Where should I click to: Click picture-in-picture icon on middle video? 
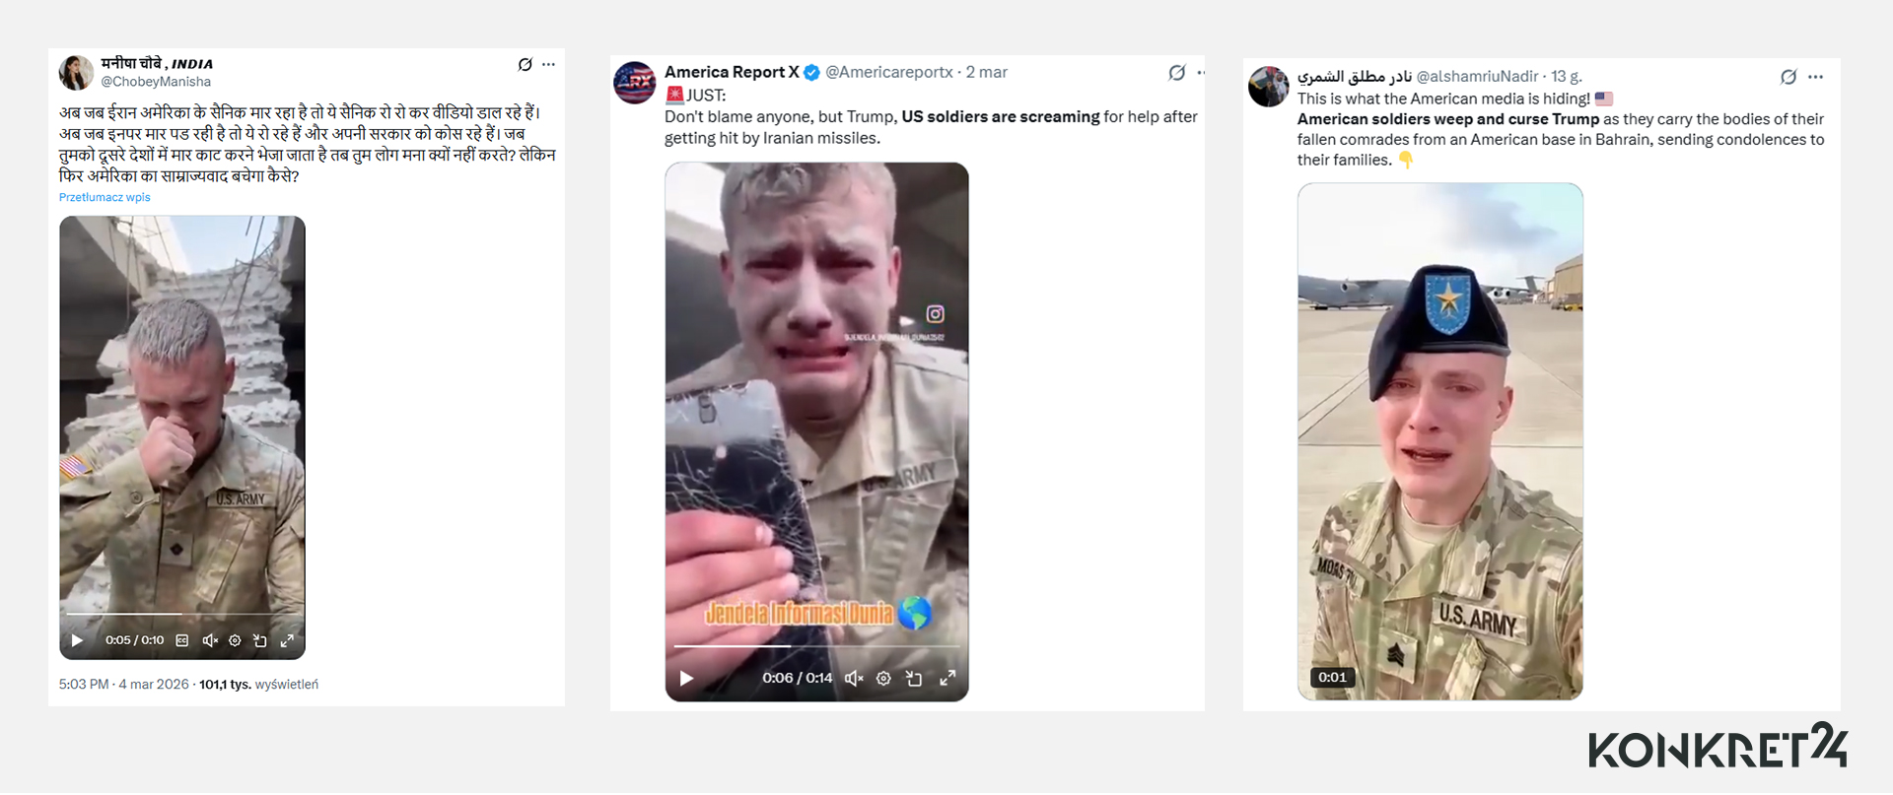click(914, 679)
